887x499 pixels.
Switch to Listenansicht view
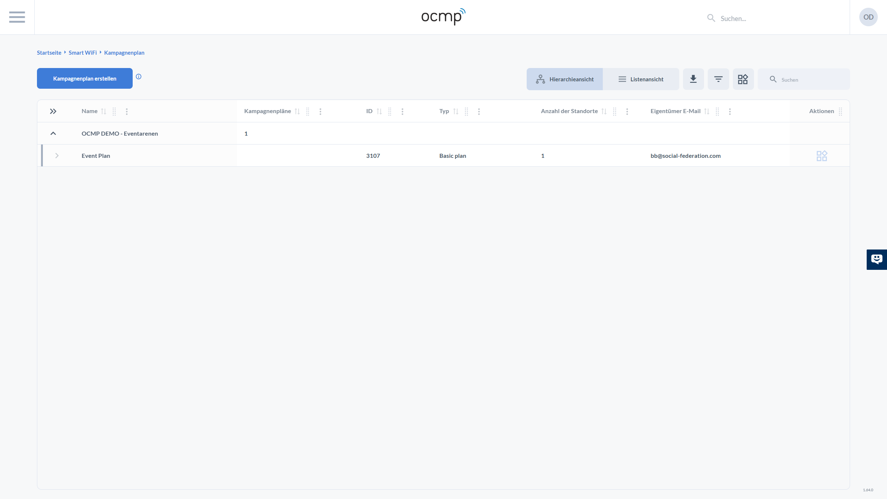[x=641, y=79]
